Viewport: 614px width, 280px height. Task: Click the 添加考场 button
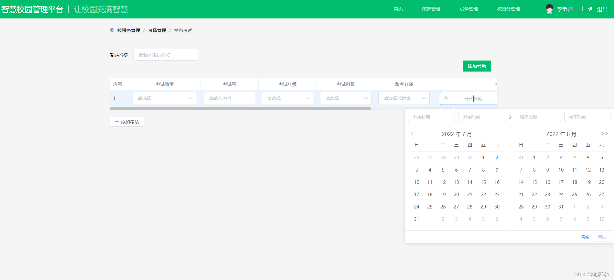point(477,66)
